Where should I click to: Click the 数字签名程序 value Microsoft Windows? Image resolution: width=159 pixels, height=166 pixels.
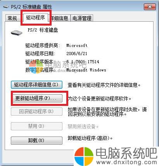click(x=86, y=70)
